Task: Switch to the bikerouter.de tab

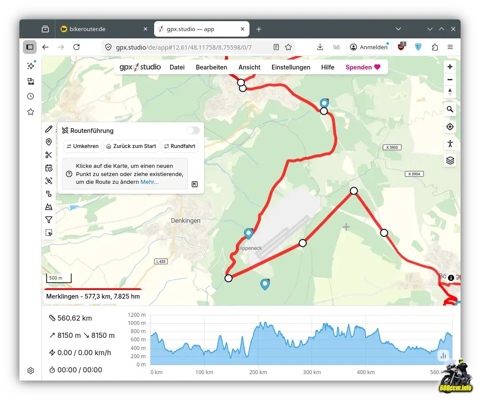Action: 104,29
